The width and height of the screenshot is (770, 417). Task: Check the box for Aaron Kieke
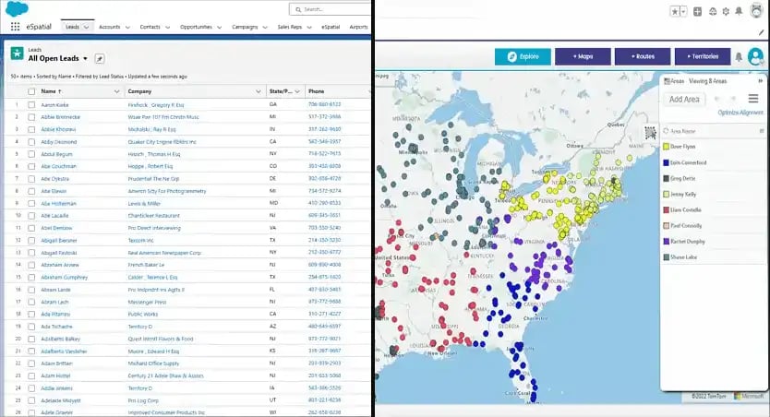pyautogui.click(x=31, y=105)
